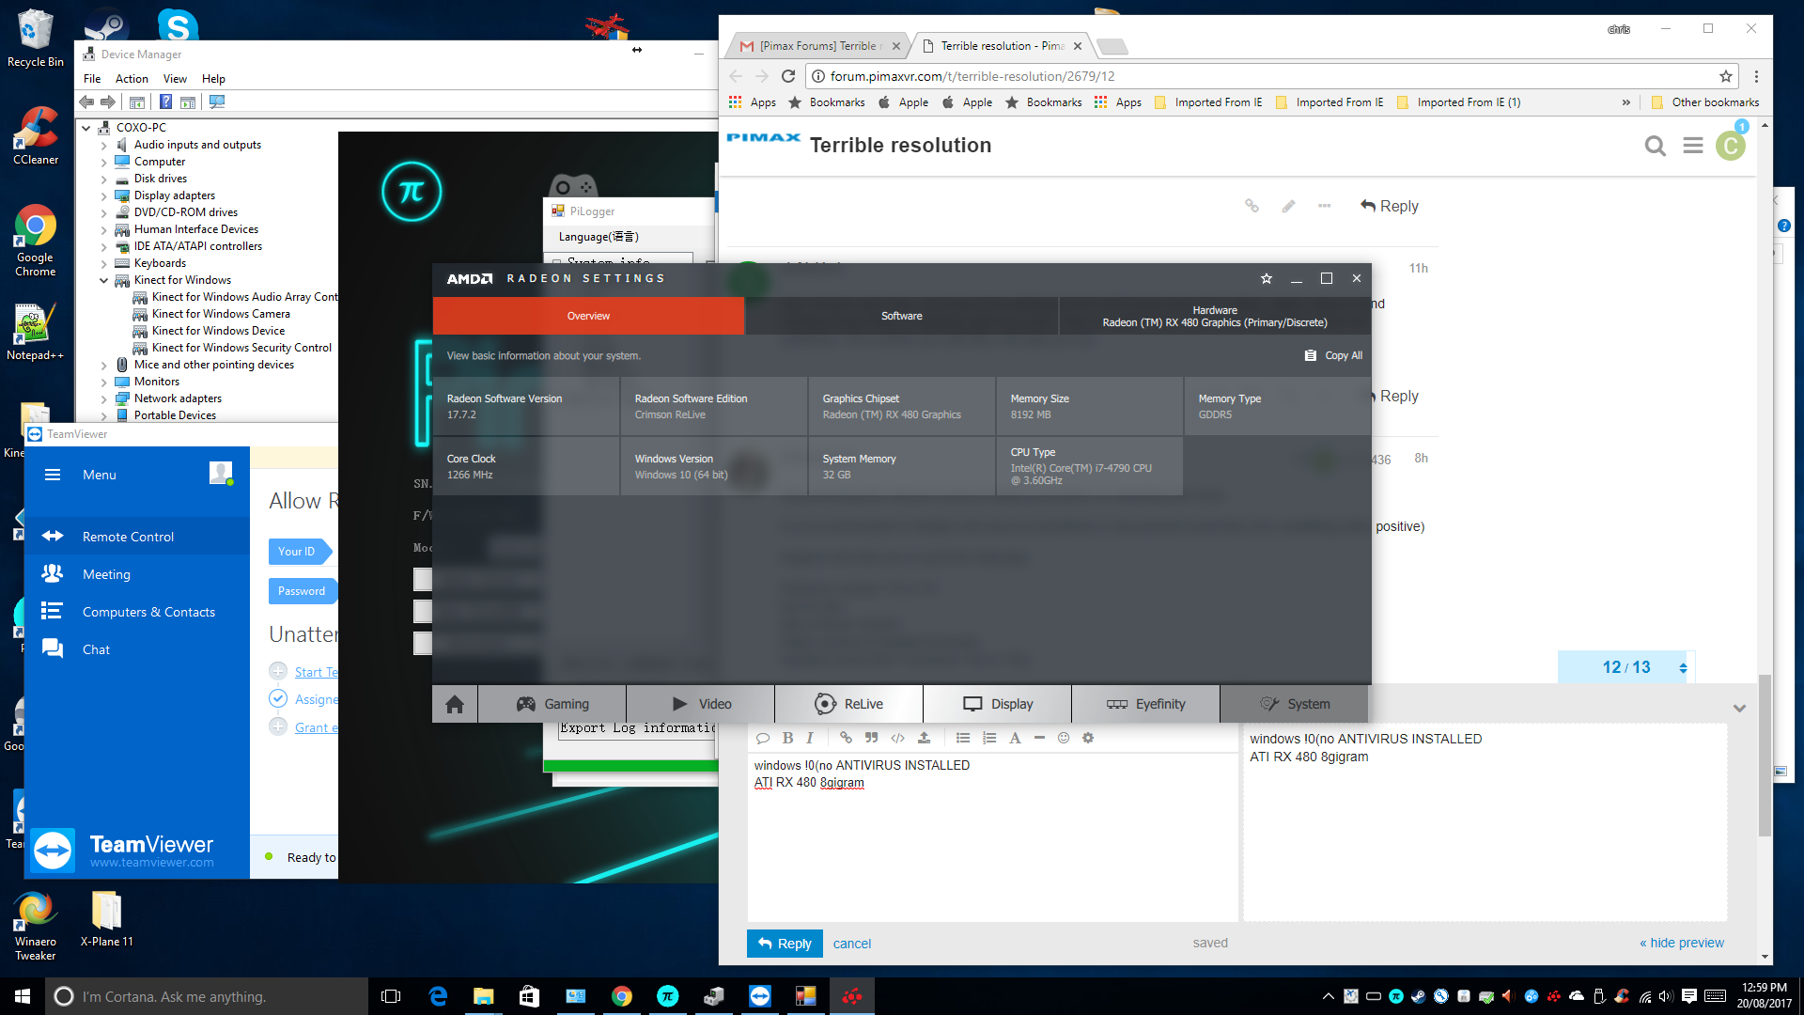Image resolution: width=1804 pixels, height=1015 pixels.
Task: Open Device Manager View menu
Action: point(175,79)
